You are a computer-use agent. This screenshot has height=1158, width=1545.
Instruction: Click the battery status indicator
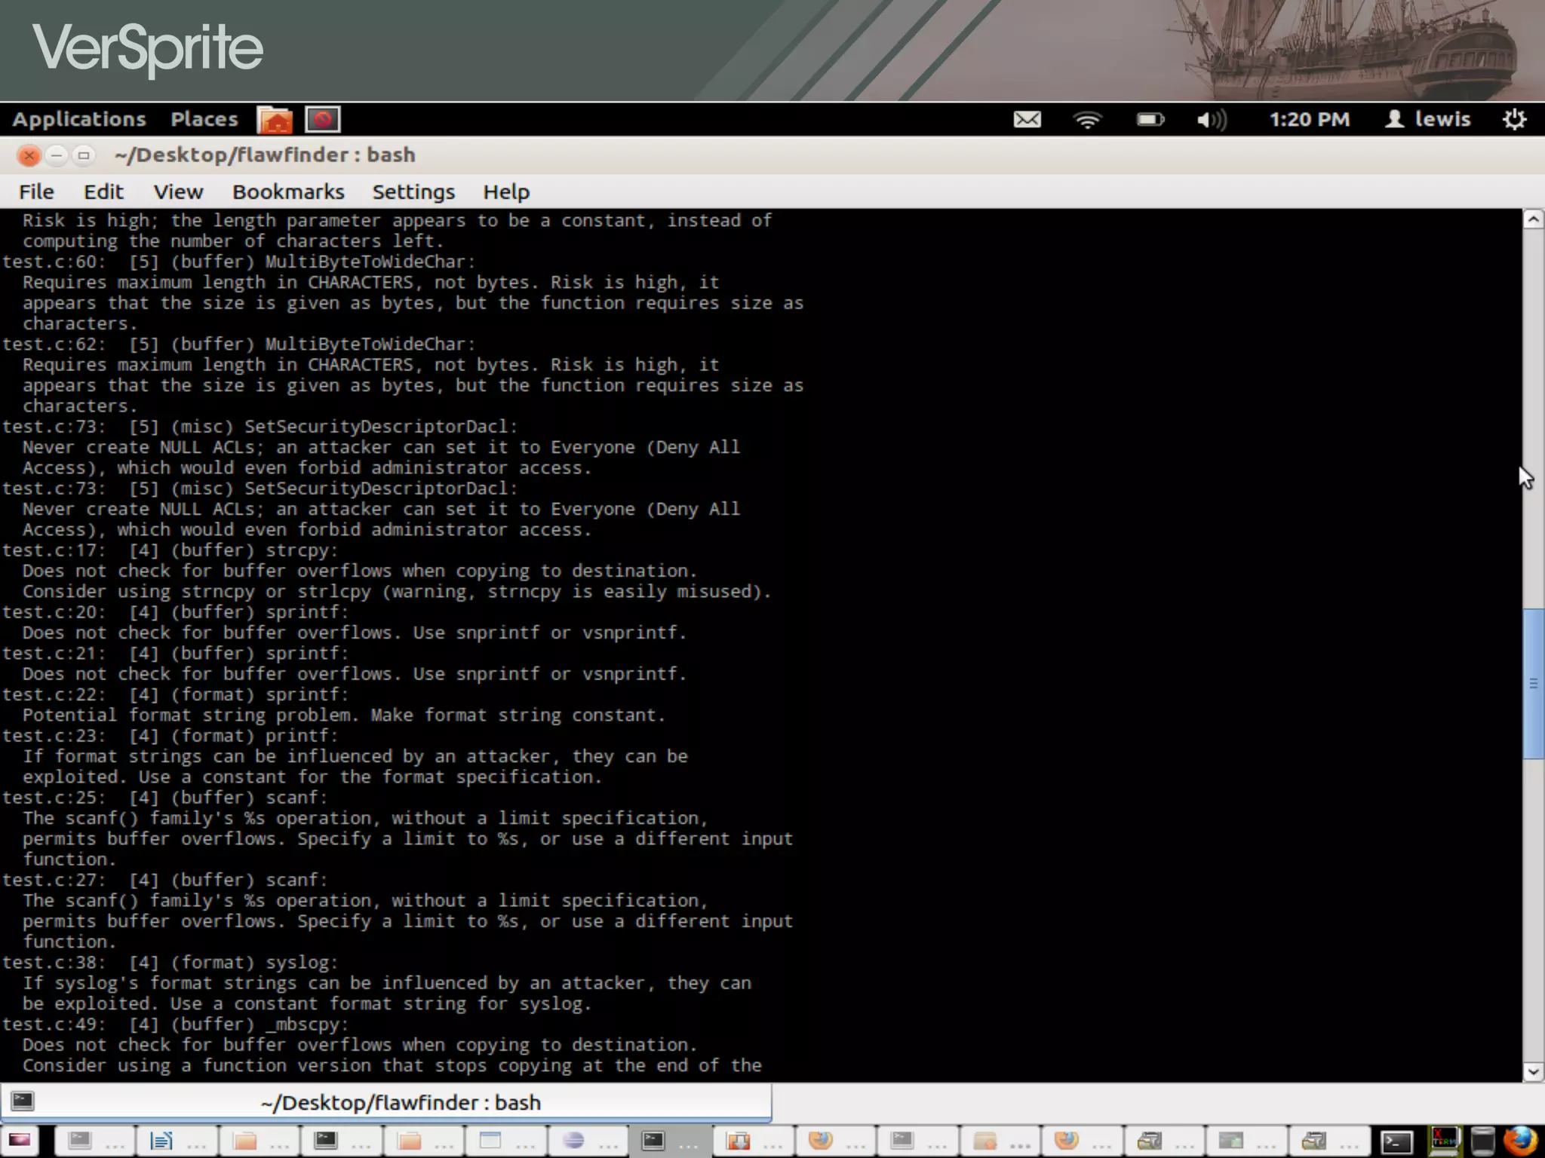[1150, 119]
